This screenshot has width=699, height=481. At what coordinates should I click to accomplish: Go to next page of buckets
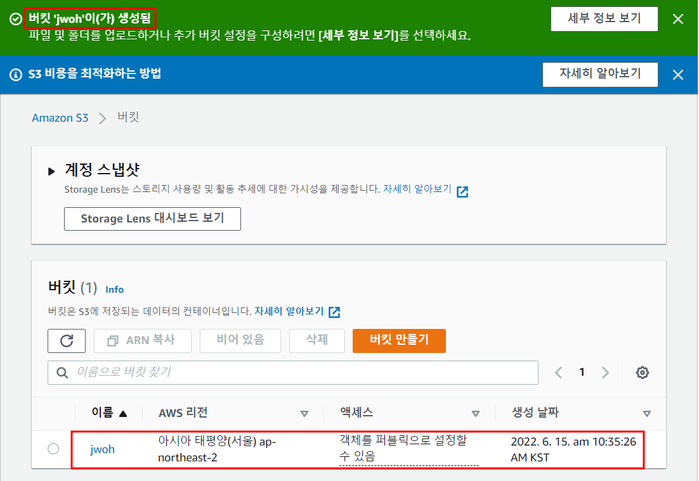click(x=605, y=373)
